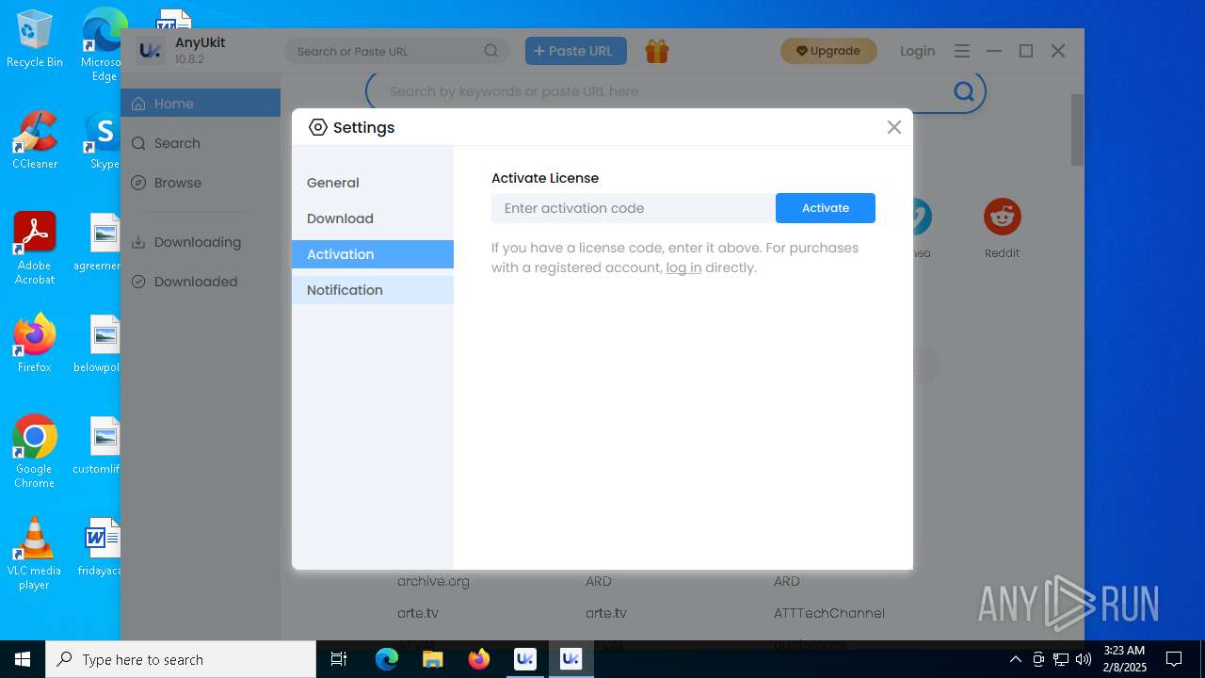The image size is (1205, 678).
Task: Click the taskbar clock
Action: 1125,659
